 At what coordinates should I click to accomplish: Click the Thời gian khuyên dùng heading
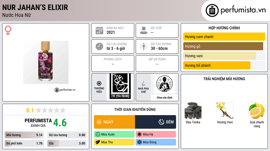coord(135,110)
